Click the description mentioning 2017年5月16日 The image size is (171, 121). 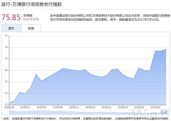point(110,18)
